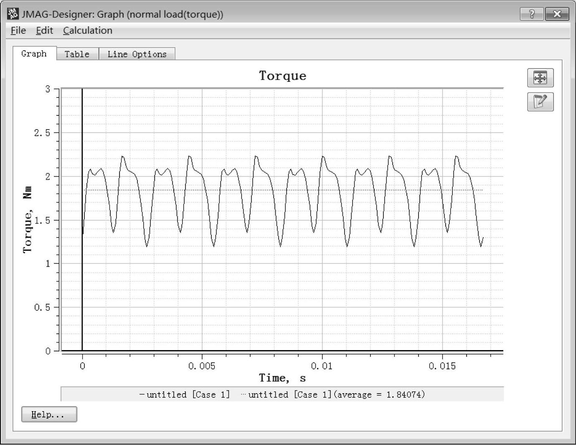Viewport: 576px width, 445px height.
Task: Open the File menu
Action: coord(18,31)
